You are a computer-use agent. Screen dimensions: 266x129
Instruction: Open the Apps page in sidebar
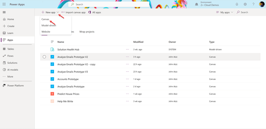pos(17,40)
